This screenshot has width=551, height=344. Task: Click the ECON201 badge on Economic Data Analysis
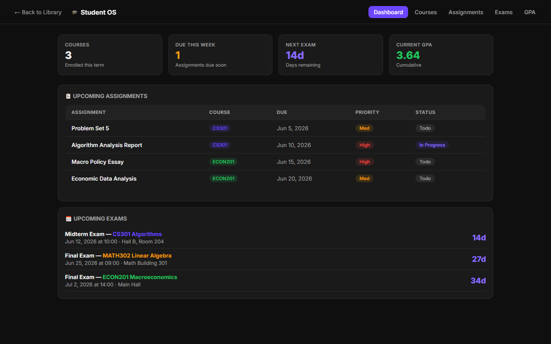pos(223,178)
